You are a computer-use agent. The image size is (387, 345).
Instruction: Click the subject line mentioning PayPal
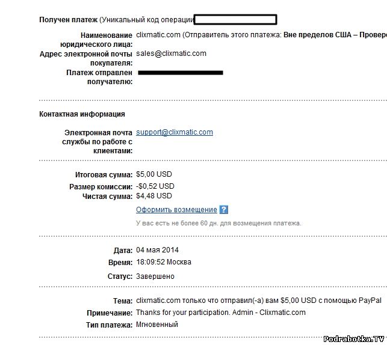coord(259,301)
